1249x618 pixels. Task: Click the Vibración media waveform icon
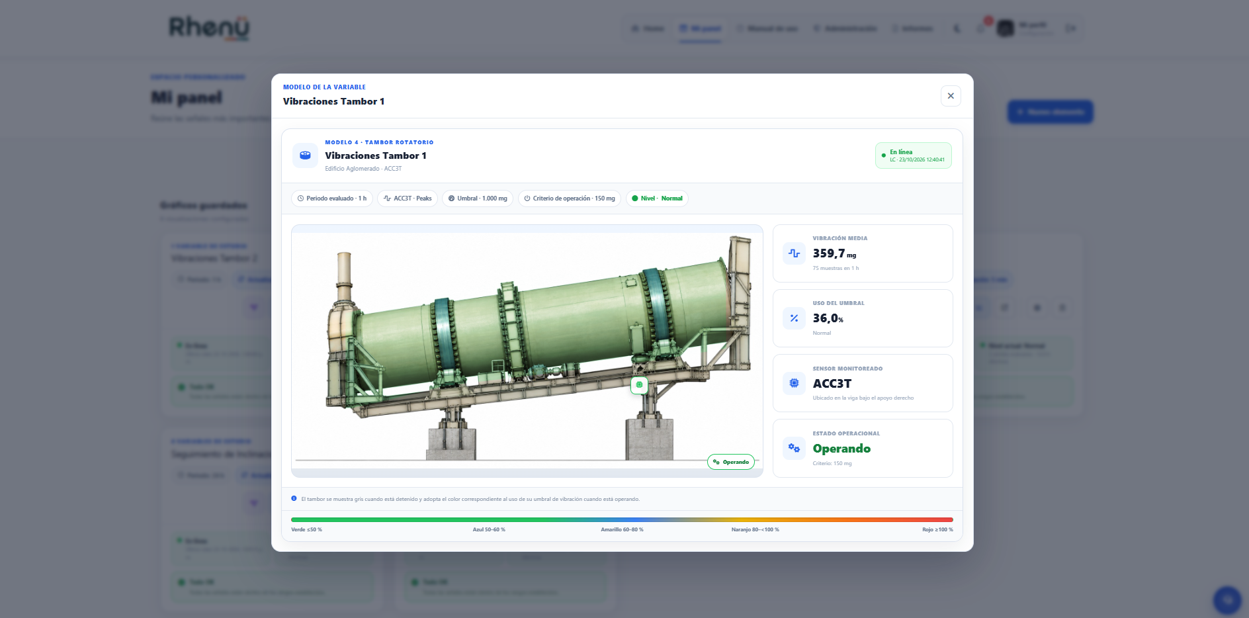(794, 253)
